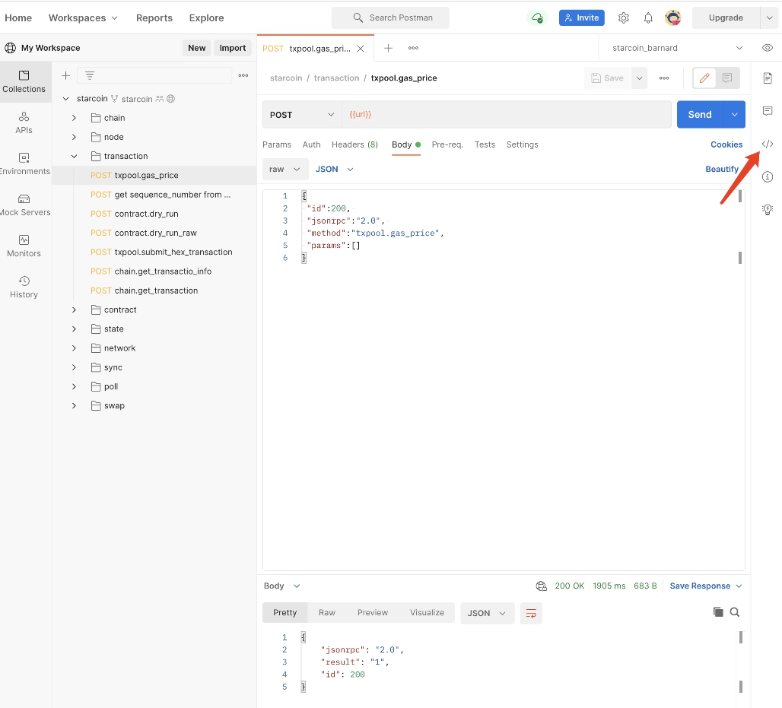The height and width of the screenshot is (708, 782).
Task: Click the Cookies link
Action: [726, 144]
